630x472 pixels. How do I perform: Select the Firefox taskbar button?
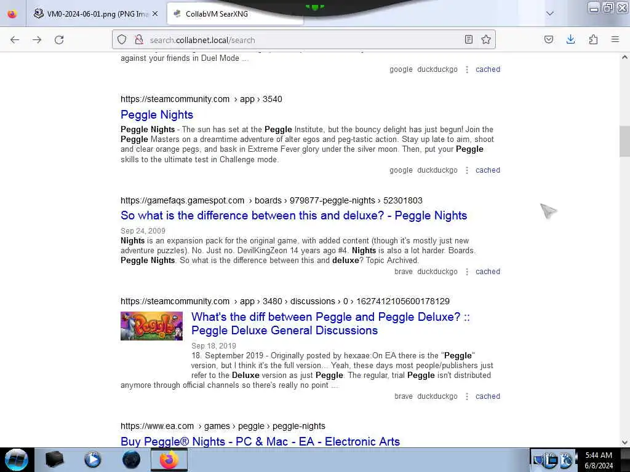[169, 460]
